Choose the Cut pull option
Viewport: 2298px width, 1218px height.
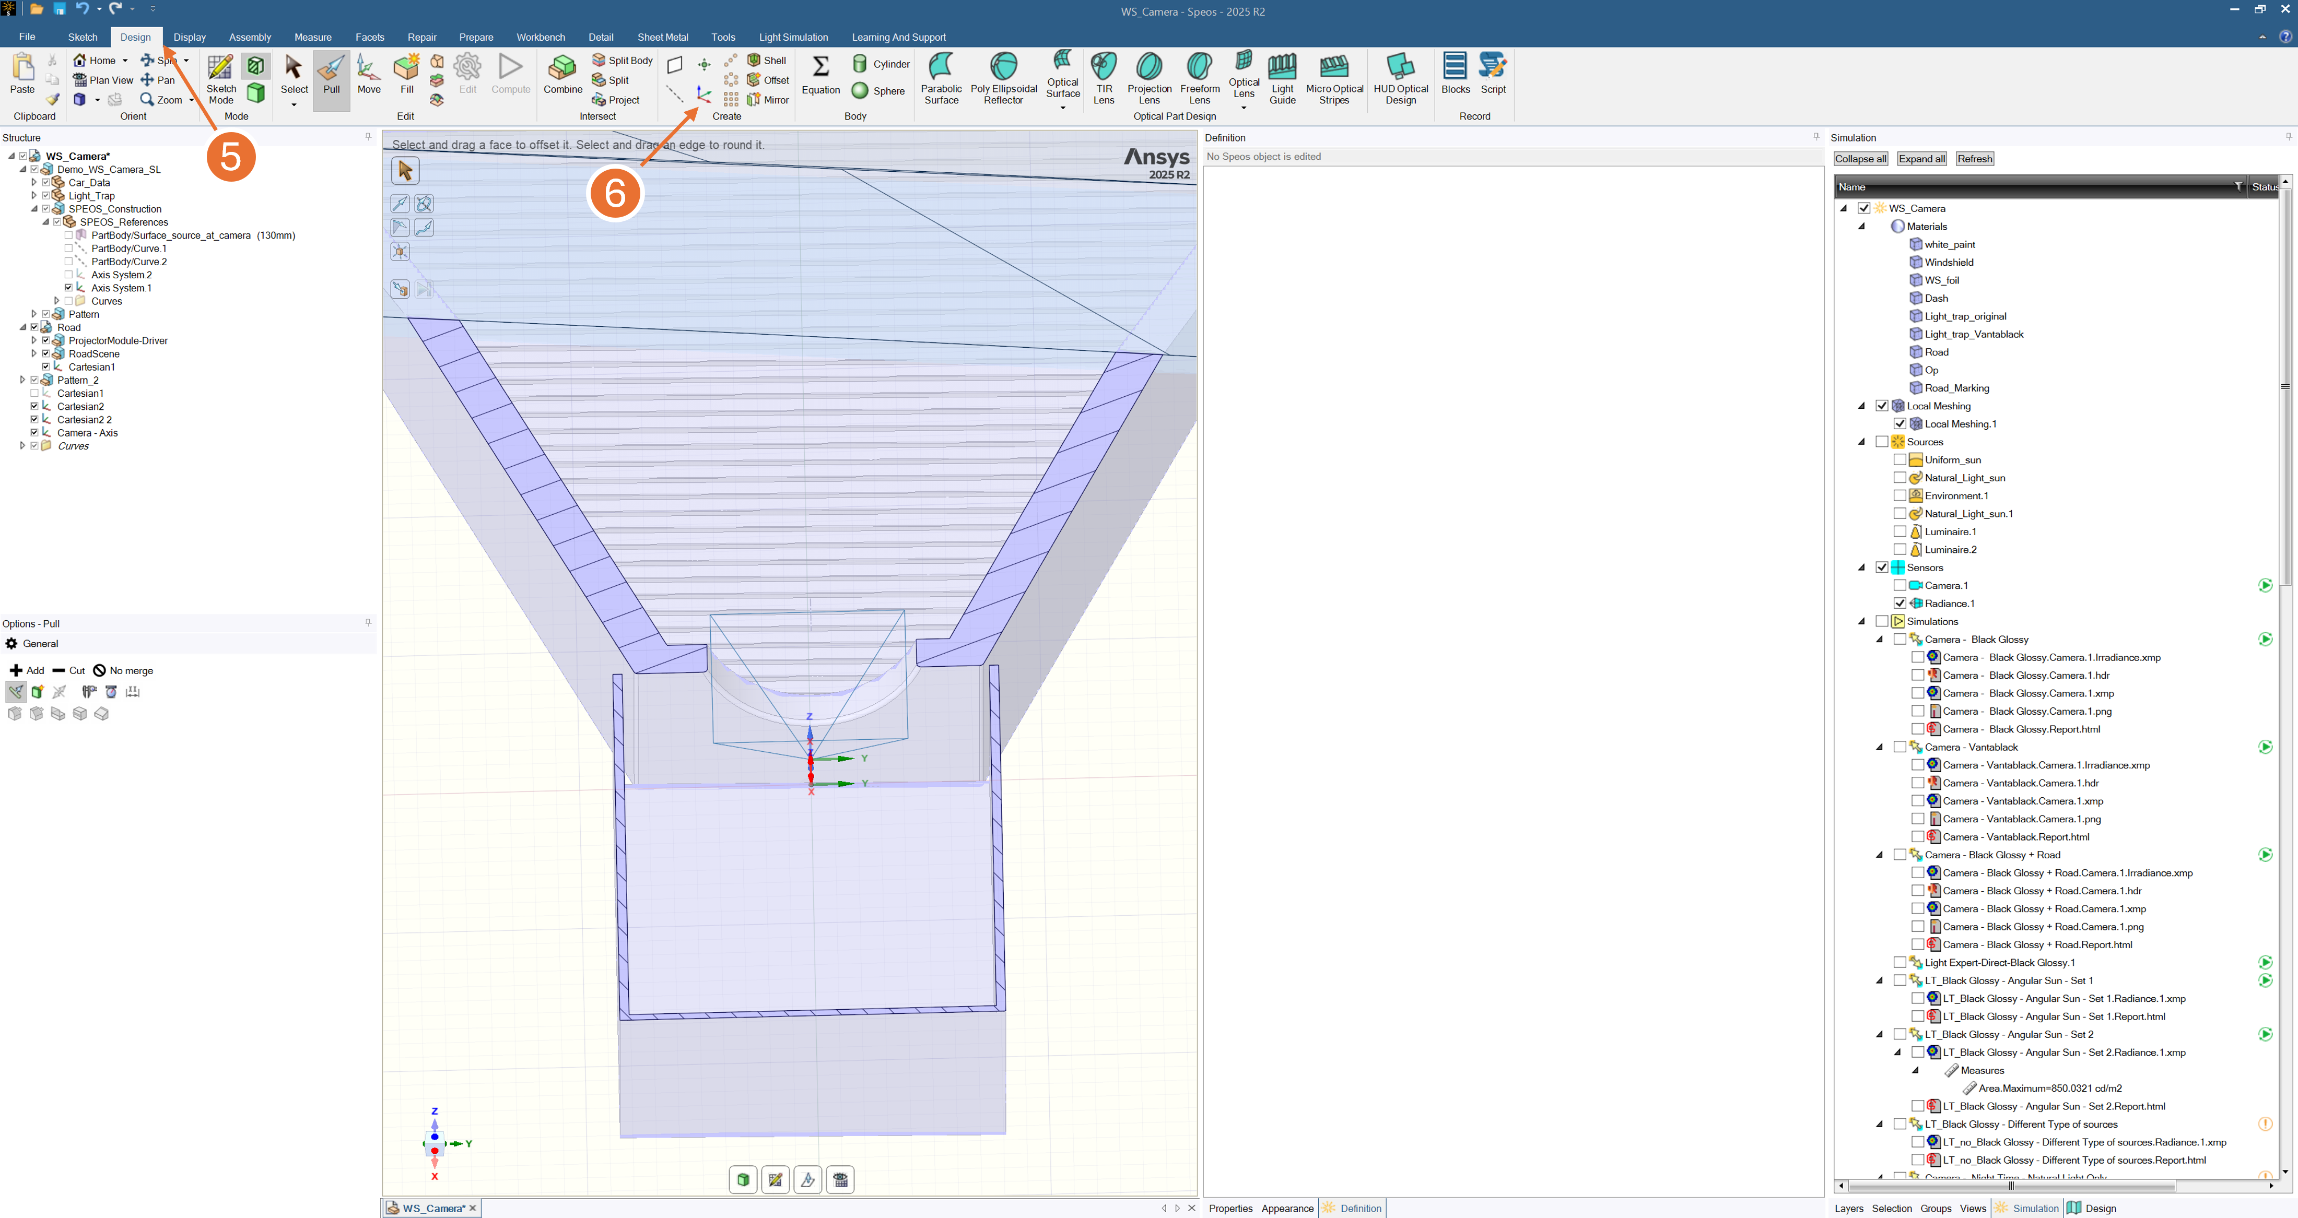69,670
